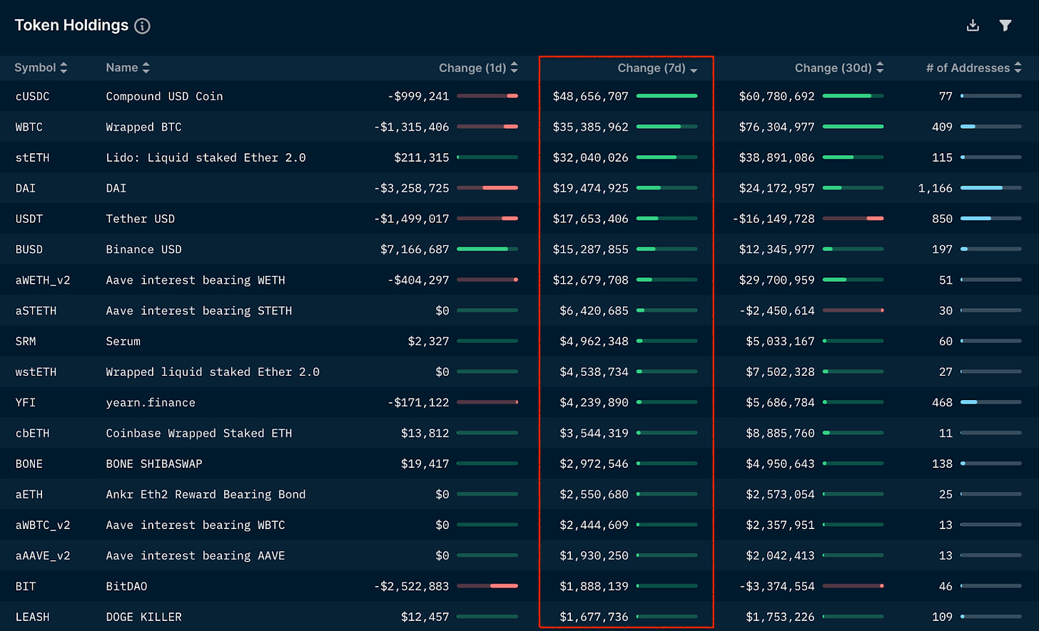This screenshot has height=631, width=1039.
Task: Sort by # of Addresses arrows
Action: [x=1018, y=68]
